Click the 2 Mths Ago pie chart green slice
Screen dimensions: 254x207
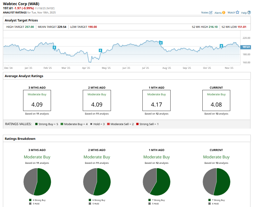104,182
